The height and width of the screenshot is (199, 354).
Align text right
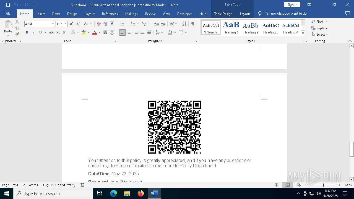click(x=136, y=32)
